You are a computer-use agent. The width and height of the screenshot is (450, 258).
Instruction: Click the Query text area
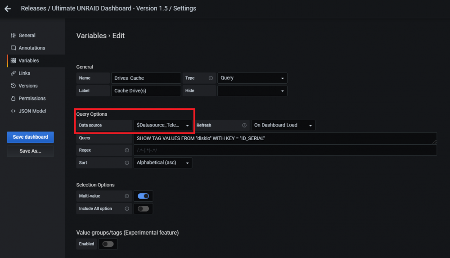[285, 139]
